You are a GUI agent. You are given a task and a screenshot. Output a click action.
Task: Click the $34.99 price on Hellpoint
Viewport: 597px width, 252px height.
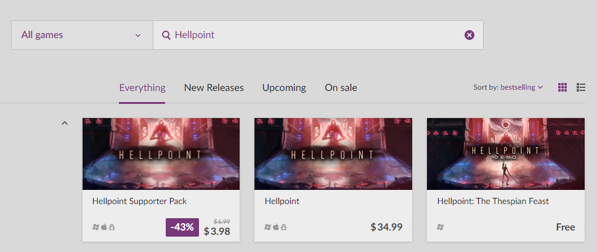coord(386,227)
